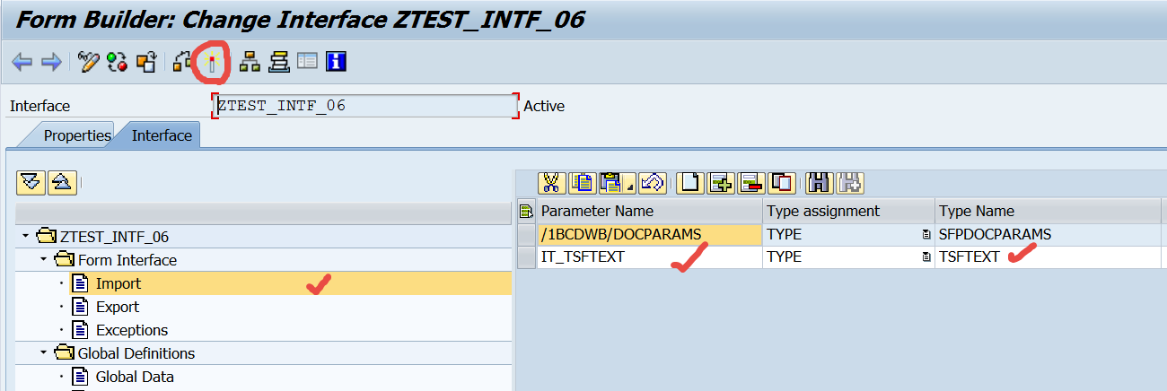Open type assignment dropdown for IT_TSFTEXT

(926, 257)
